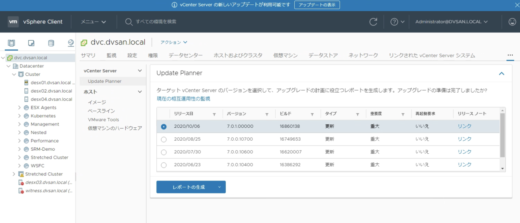Switch to the 監視 tab
Screen dimensions: 520x223
tap(111, 55)
